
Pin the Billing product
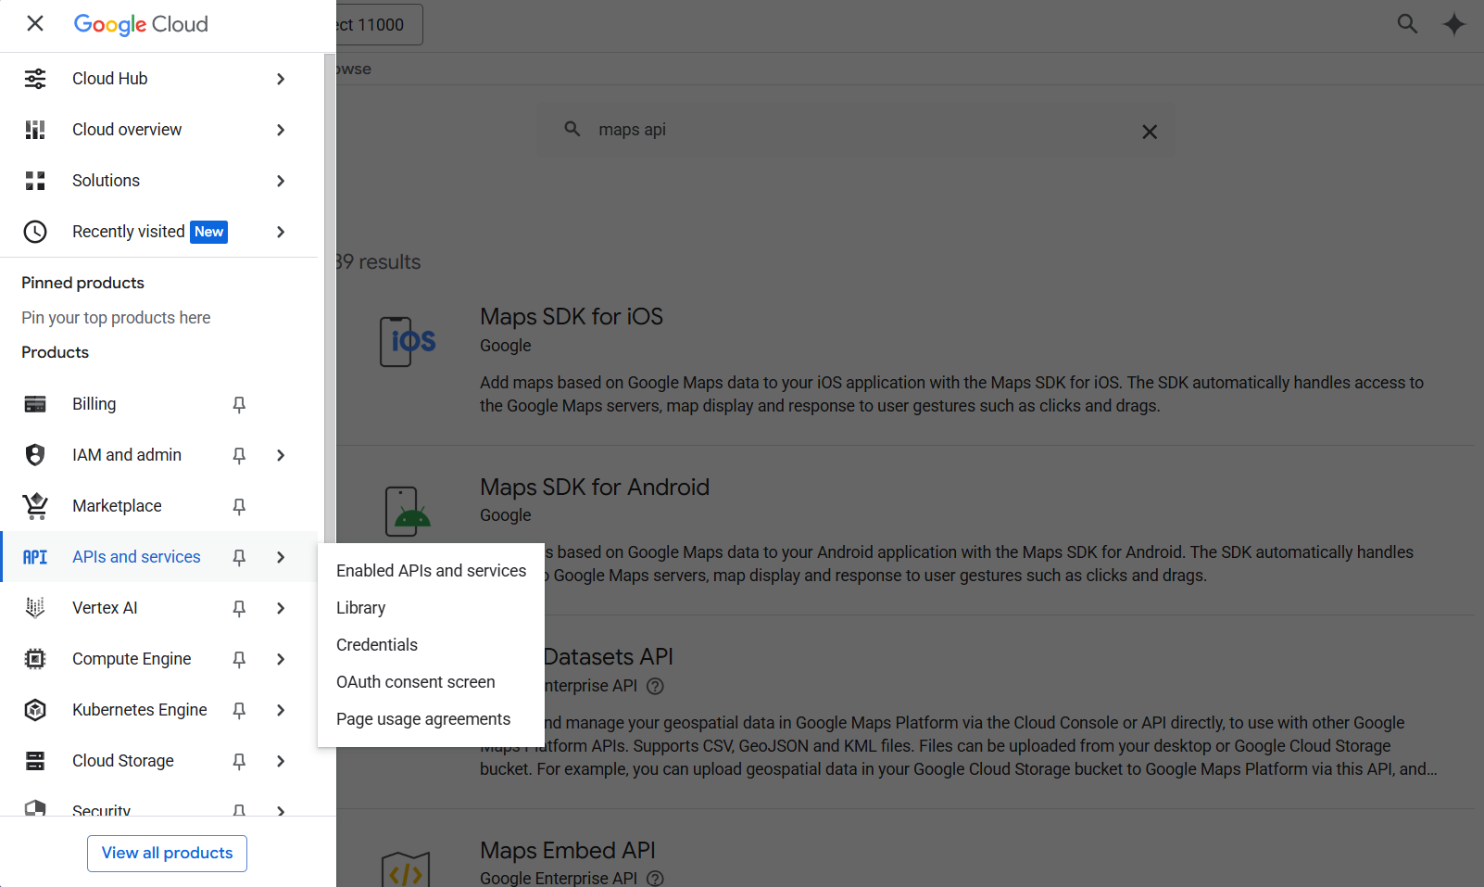tap(239, 404)
